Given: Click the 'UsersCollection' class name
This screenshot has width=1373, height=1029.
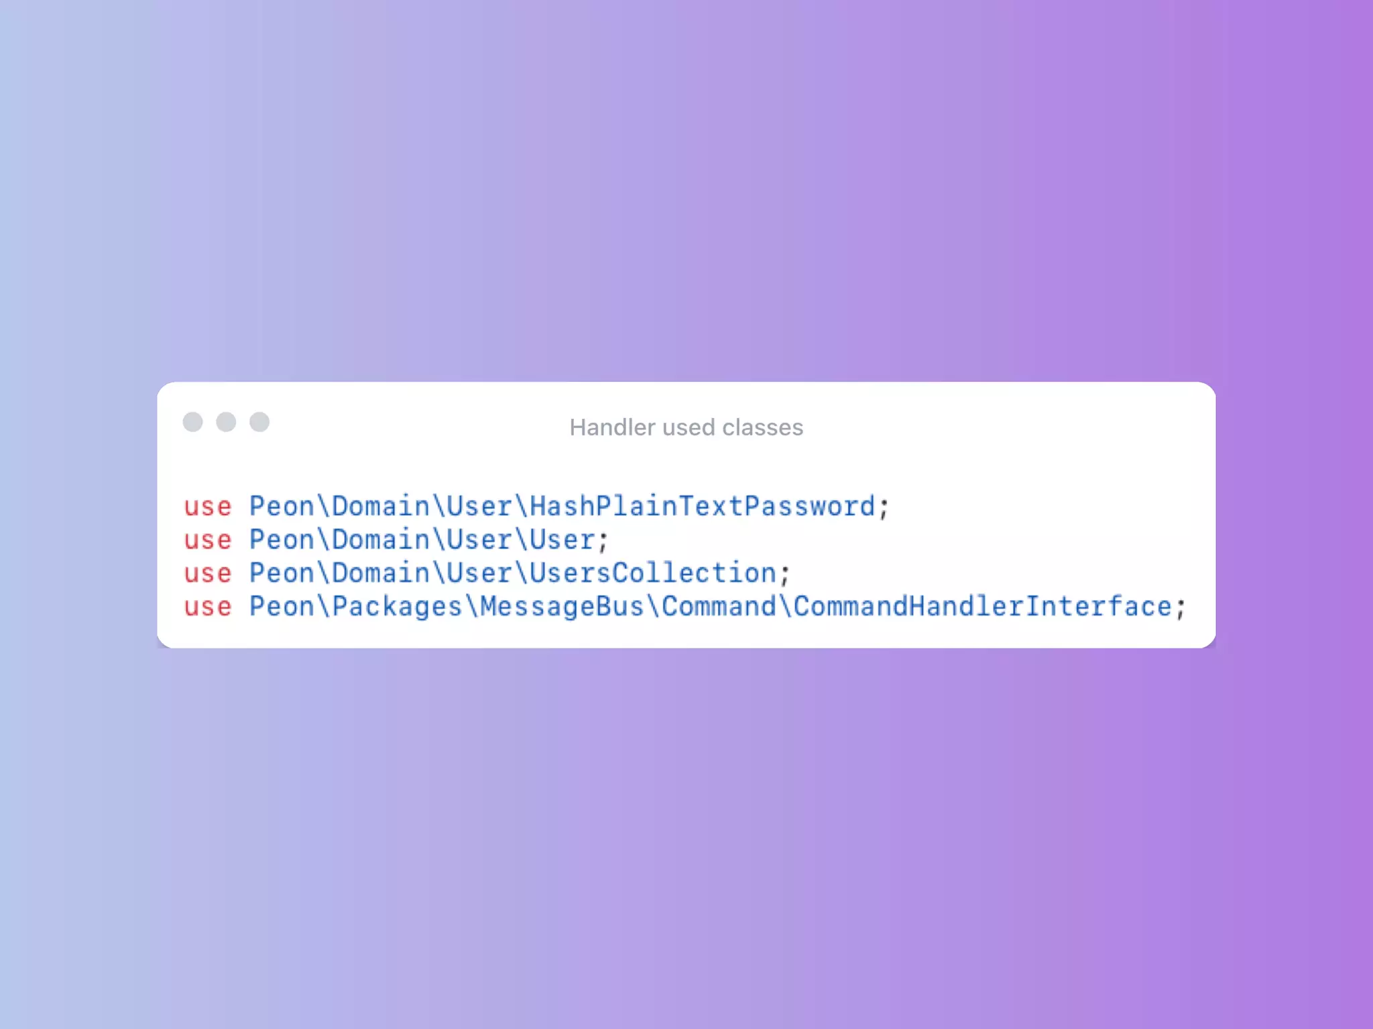Looking at the screenshot, I should (653, 573).
